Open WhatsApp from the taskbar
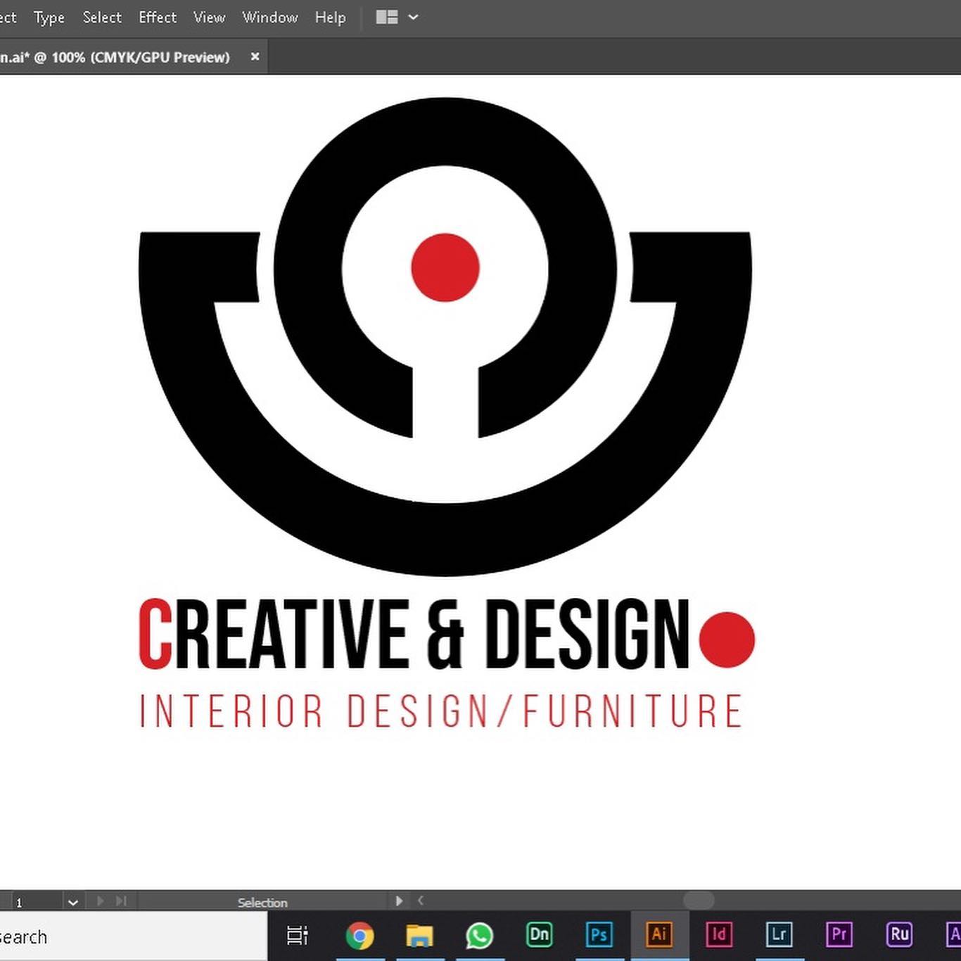 479,936
